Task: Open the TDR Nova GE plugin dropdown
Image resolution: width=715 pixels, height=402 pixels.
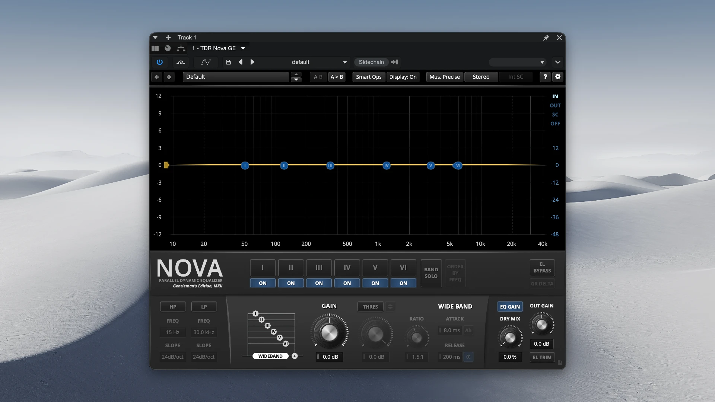Action: pos(218,48)
